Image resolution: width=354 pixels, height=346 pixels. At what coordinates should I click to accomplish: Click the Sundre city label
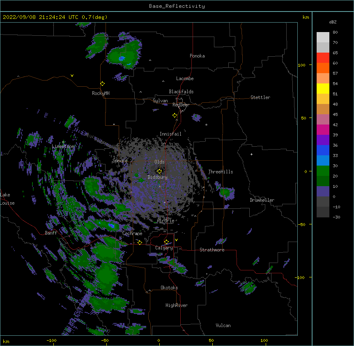[120, 161]
